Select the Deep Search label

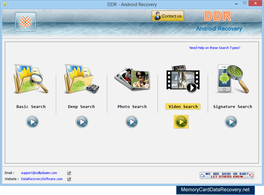click(x=81, y=106)
